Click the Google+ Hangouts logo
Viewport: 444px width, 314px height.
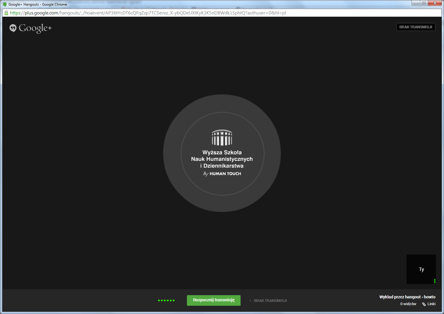point(31,28)
